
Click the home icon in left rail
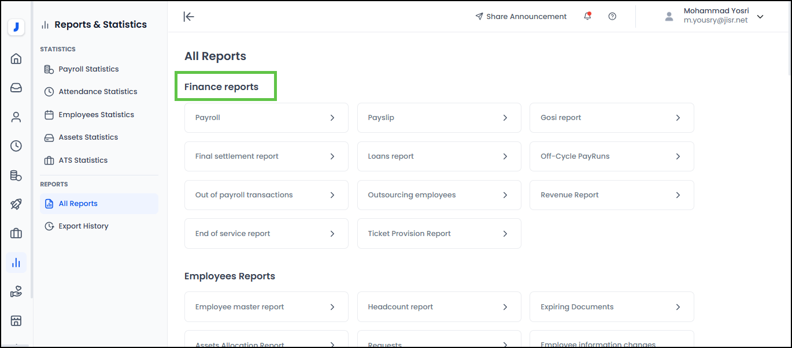pos(16,58)
